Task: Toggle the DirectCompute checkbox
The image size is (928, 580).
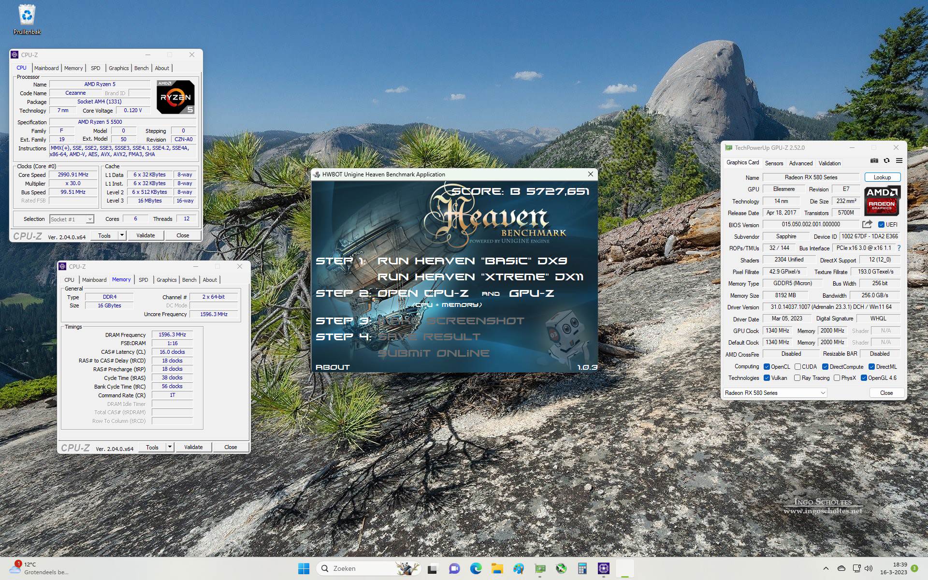Action: (825, 366)
